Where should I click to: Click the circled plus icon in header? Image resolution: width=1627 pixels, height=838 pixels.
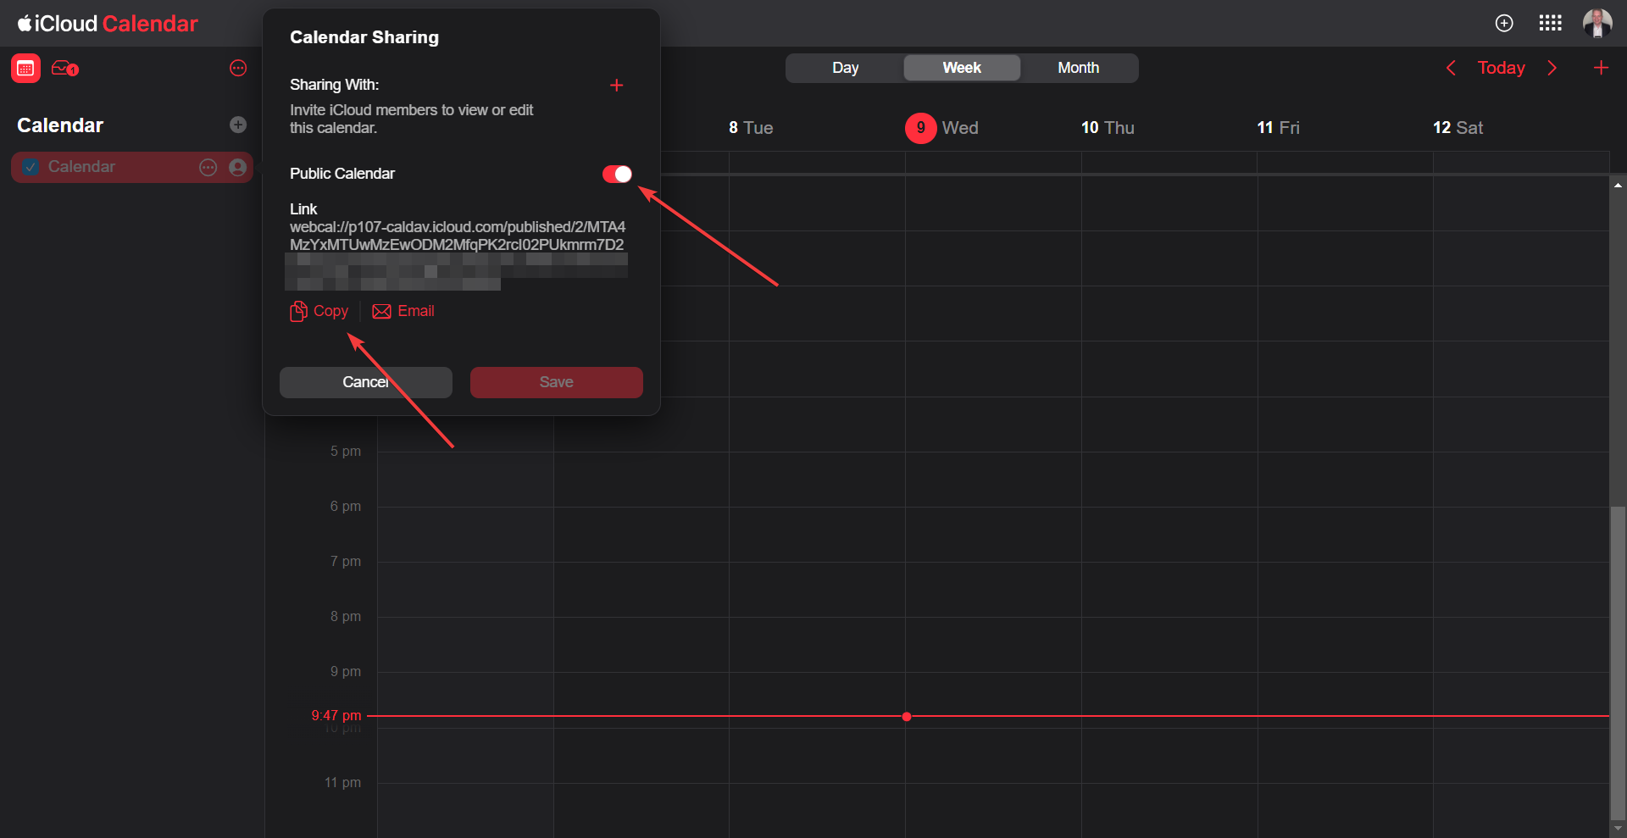1504,23
